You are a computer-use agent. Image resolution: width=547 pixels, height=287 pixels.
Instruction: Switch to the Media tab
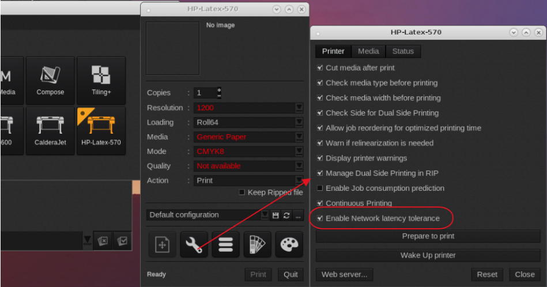pos(368,51)
